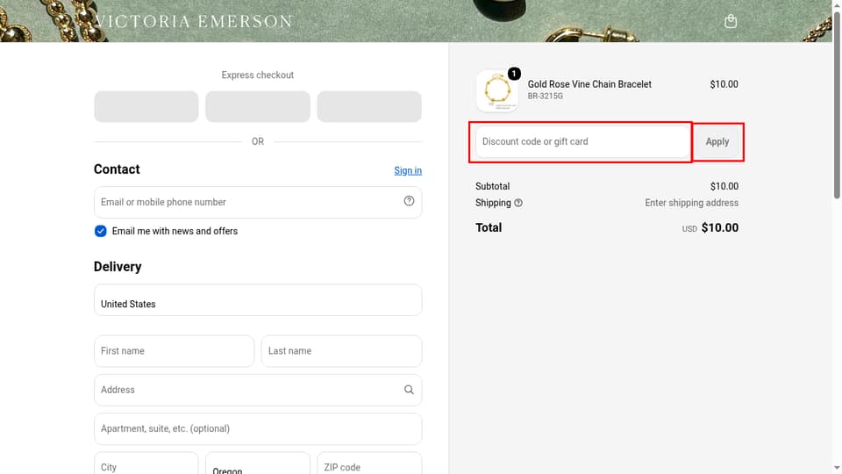Viewport: 842px width, 474px height.
Task: Click the Gold Rose Vine bracelet thumbnail
Action: 497,90
